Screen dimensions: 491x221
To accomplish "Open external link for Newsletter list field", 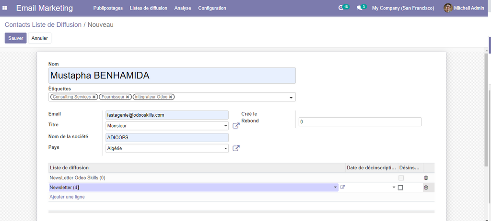I will [342, 188].
